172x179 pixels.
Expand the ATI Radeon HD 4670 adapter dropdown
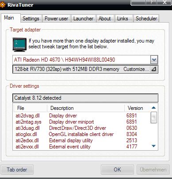[x=154, y=60]
